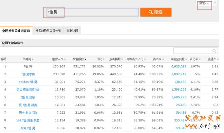The height and width of the screenshot is (133, 224).
Task: Click click index value 62,850
Action: pyautogui.click(x=117, y=82)
